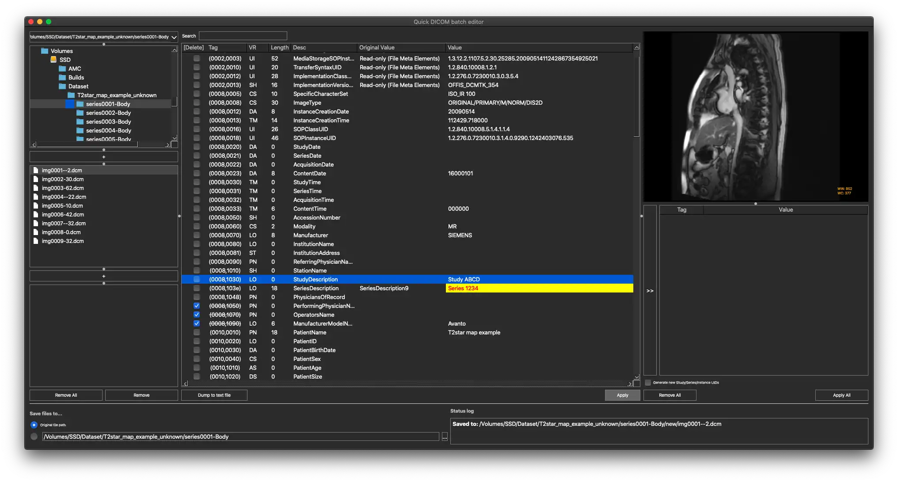Click the Dump to text file button
Screen dimensions: 898x482
point(214,395)
